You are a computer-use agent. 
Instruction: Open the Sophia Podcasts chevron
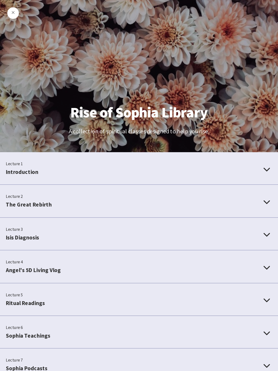[x=267, y=366]
